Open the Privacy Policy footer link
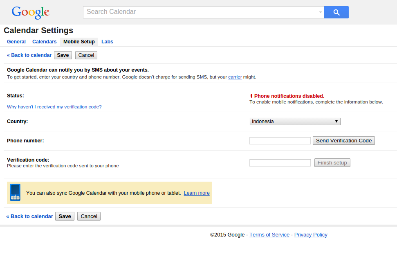 311,235
